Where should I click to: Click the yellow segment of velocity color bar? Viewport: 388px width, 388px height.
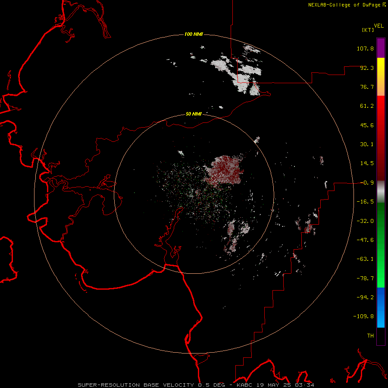381,68
